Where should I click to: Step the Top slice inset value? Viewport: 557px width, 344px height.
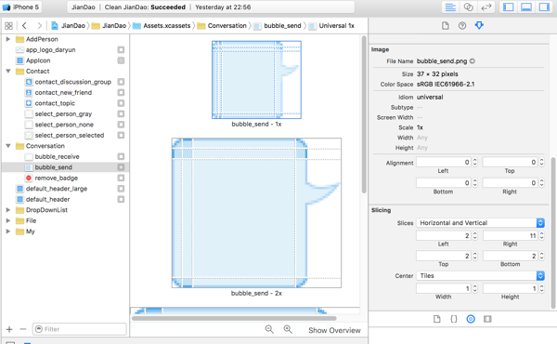pos(475,256)
